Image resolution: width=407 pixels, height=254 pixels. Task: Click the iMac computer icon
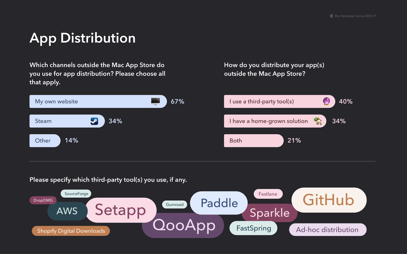coord(155,101)
